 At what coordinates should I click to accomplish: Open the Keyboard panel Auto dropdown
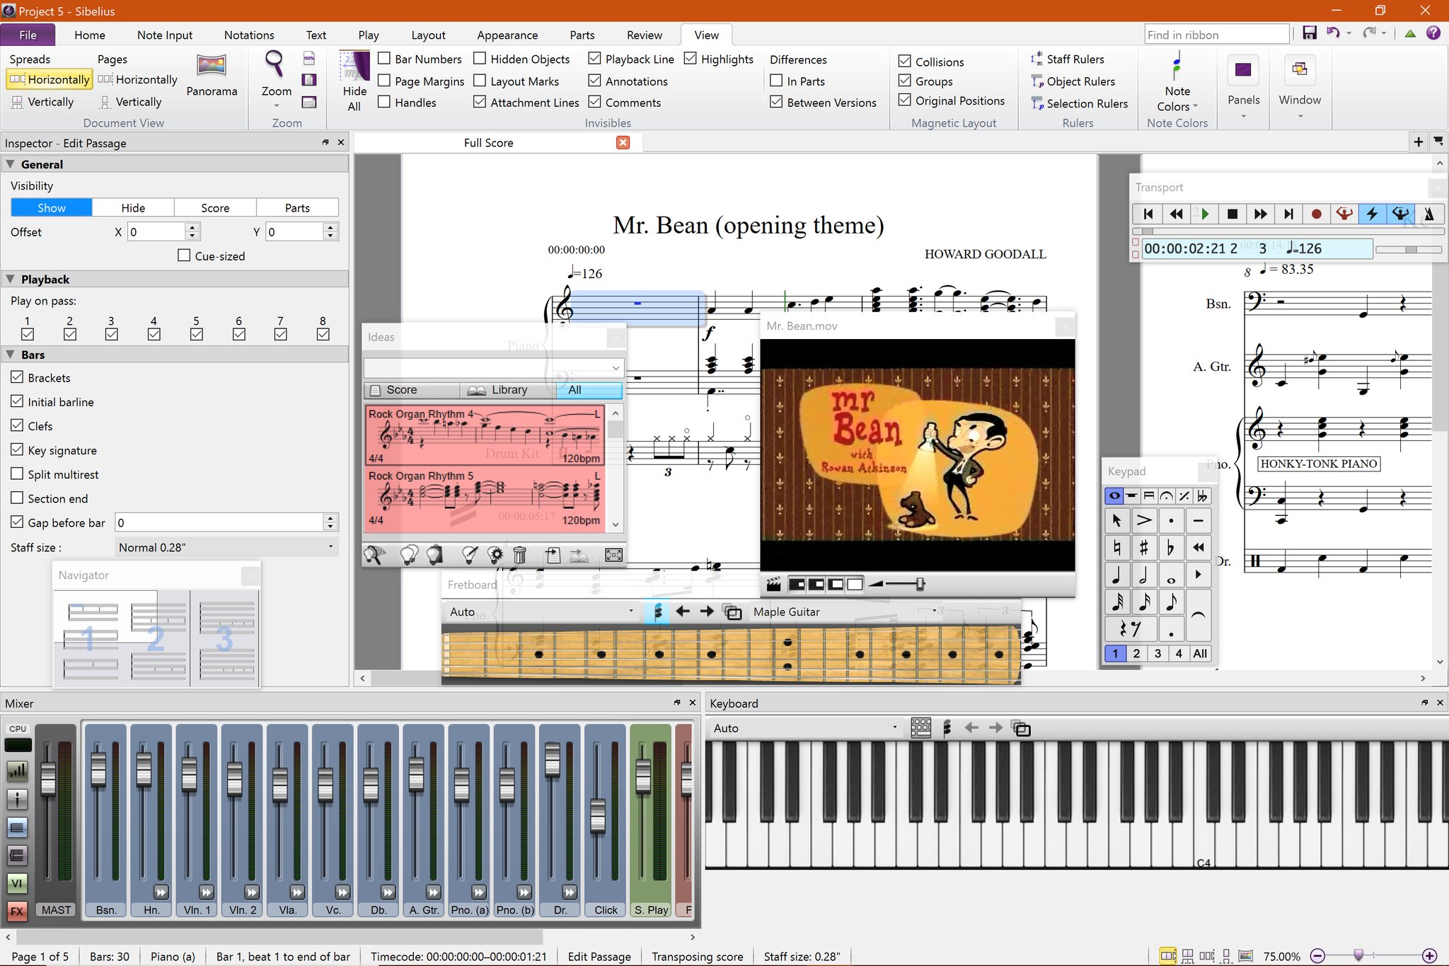click(x=805, y=728)
